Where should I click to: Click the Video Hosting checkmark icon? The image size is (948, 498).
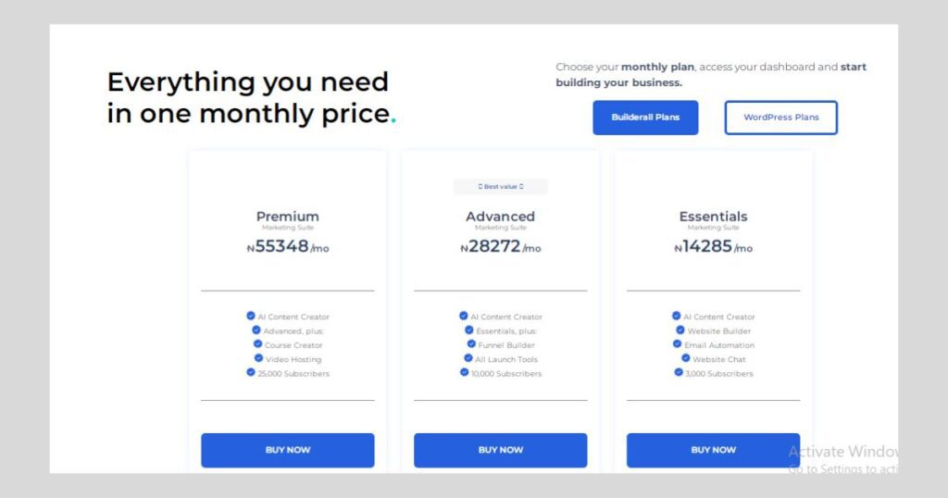259,358
